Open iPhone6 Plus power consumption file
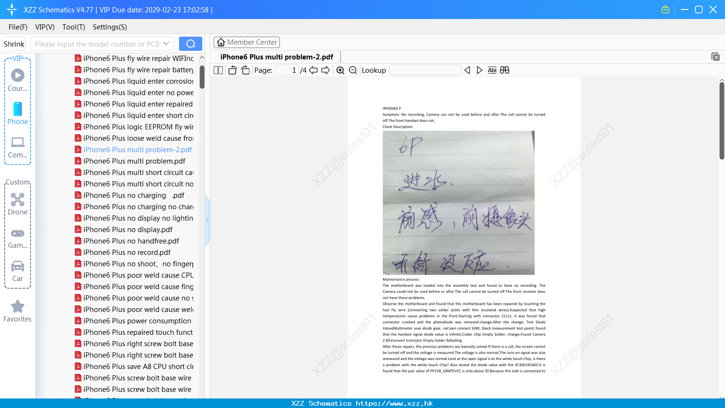This screenshot has height=408, width=725. [x=133, y=321]
